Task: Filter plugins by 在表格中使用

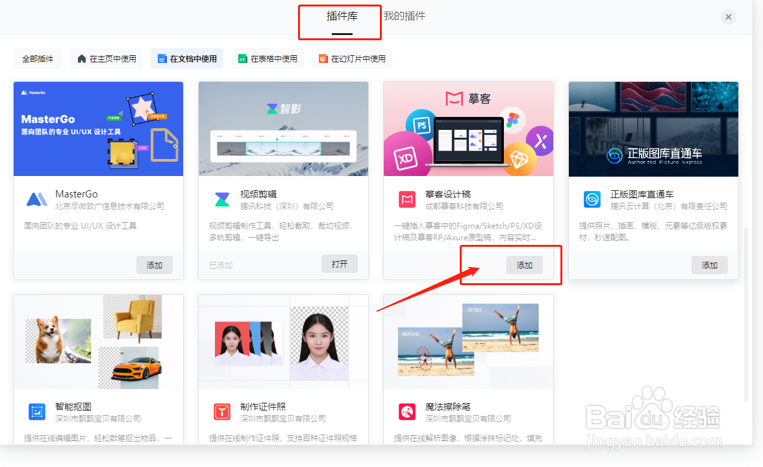Action: click(268, 59)
